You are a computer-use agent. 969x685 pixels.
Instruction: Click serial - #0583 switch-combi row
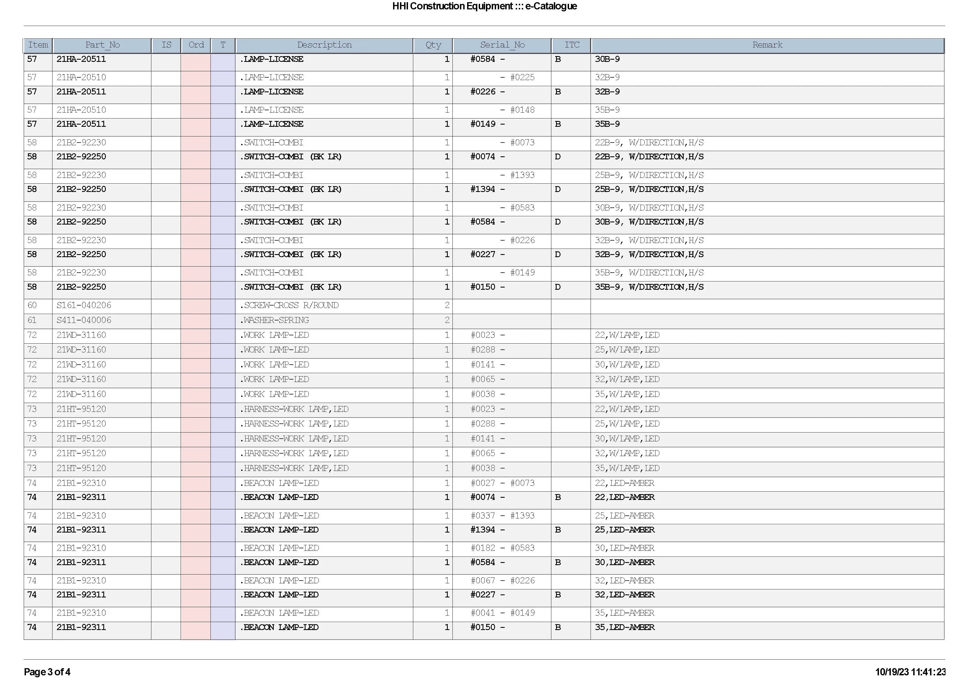tap(517, 208)
